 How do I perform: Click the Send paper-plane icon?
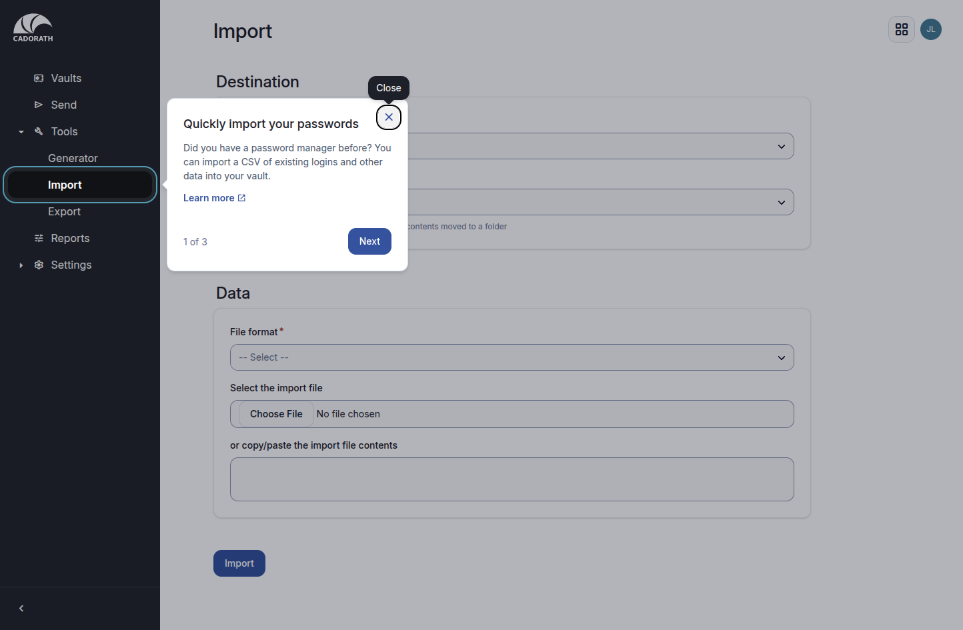tap(39, 105)
